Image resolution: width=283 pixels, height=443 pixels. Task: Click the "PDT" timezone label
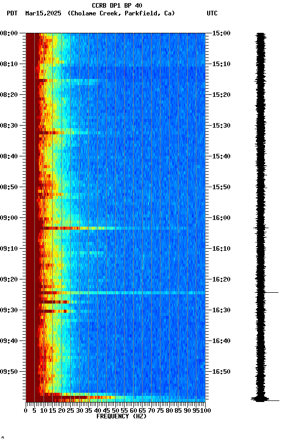tap(12, 13)
